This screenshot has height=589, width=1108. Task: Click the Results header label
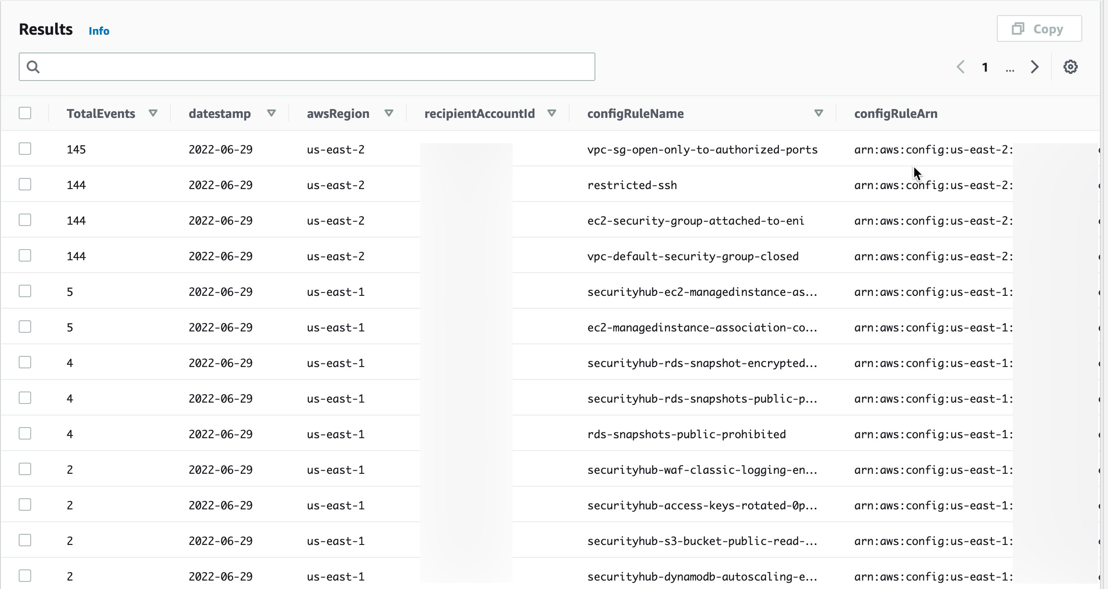[x=45, y=28]
